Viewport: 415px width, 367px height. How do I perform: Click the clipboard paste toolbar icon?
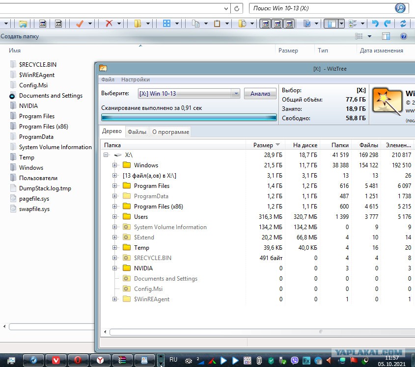pos(217,24)
